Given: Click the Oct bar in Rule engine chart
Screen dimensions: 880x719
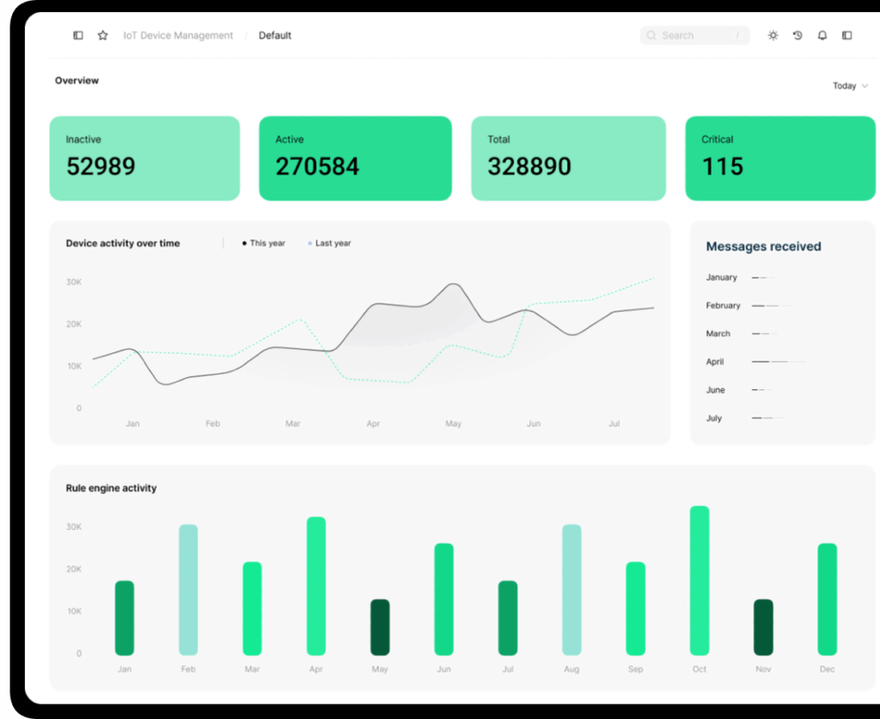Looking at the screenshot, I should pos(700,581).
